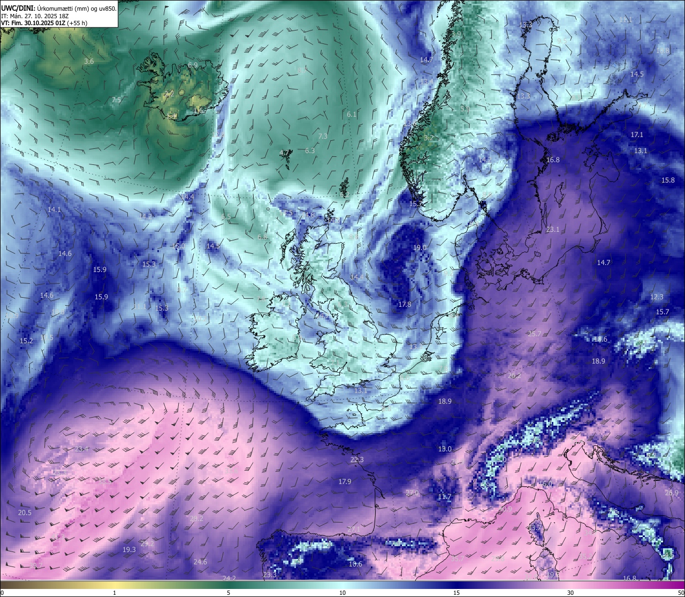The image size is (685, 597).
Task: Click the 11.7 value label
Action: [x=444, y=497]
